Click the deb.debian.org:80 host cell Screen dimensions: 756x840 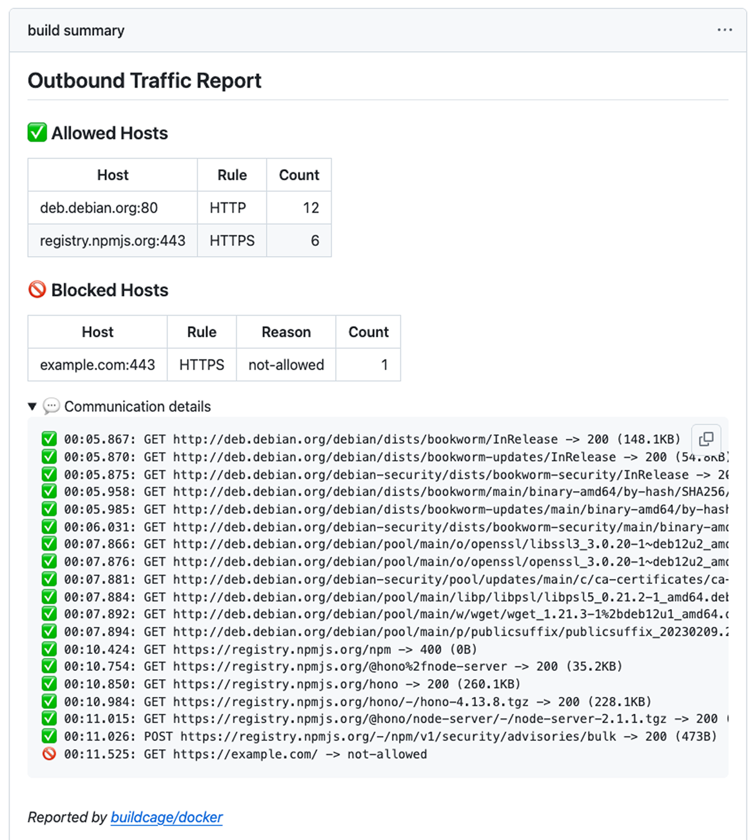coord(113,208)
